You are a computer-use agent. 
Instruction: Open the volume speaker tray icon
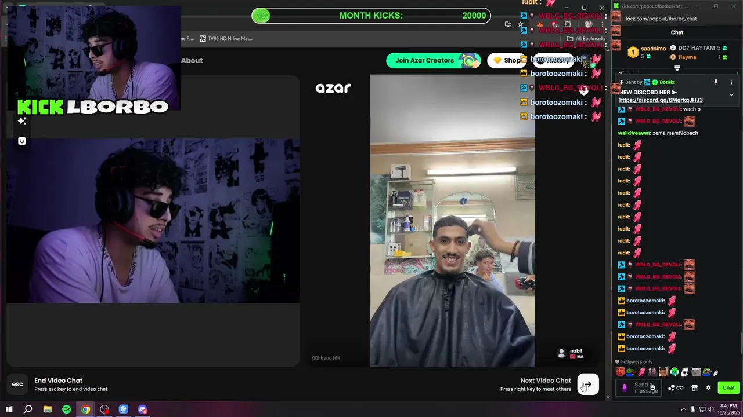[x=711, y=409]
